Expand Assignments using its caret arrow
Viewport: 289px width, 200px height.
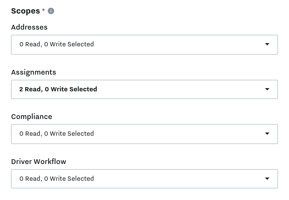pyautogui.click(x=267, y=89)
